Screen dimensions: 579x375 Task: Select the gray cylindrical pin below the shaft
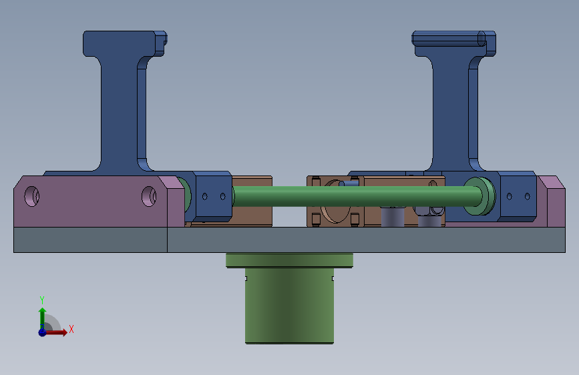[393, 217]
